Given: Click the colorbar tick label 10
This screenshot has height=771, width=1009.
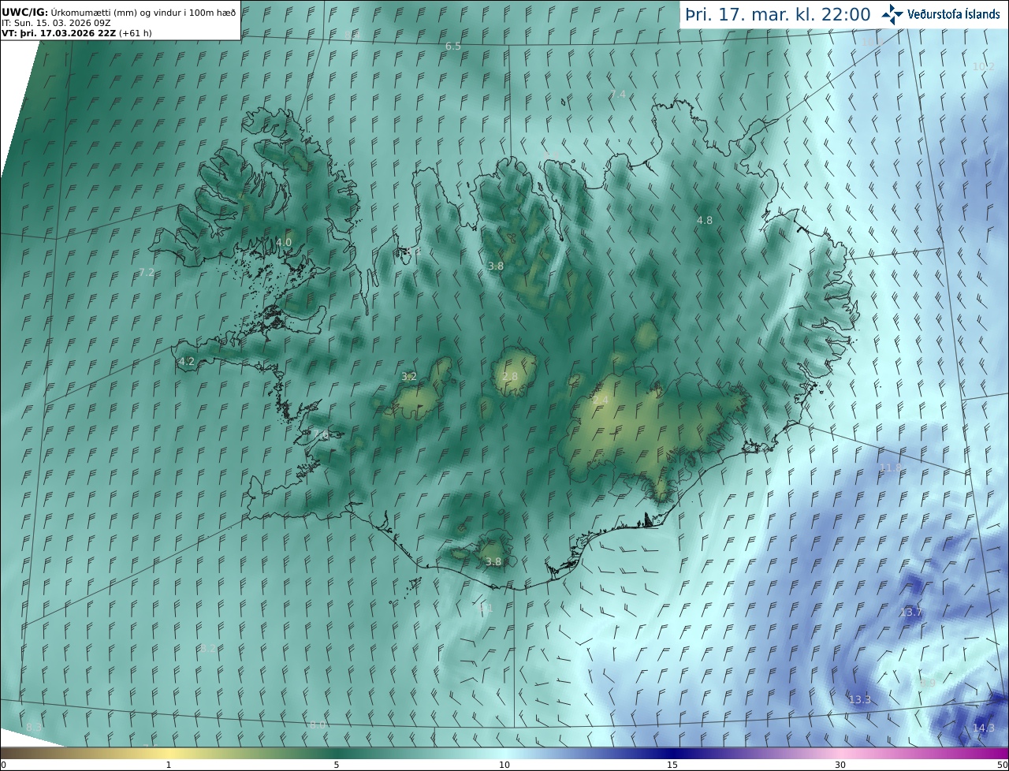Looking at the screenshot, I should pyautogui.click(x=504, y=765).
